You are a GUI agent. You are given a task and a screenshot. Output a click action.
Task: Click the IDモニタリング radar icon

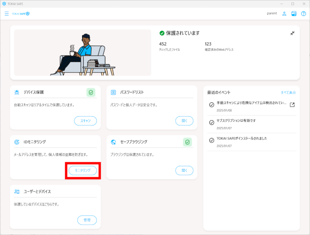17,142
